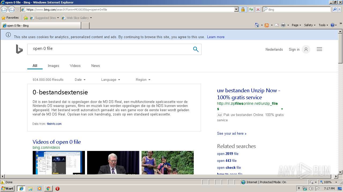Image resolution: width=343 pixels, height=192 pixels.
Task: Open the Windows Start menu
Action: point(8,189)
